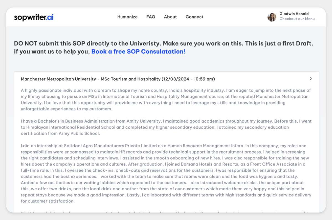
Task: Select the Manchester Metropolitan University SOP title
Action: coord(118,79)
